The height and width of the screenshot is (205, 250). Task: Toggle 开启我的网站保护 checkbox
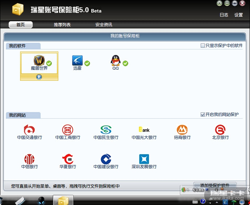pos(202,115)
